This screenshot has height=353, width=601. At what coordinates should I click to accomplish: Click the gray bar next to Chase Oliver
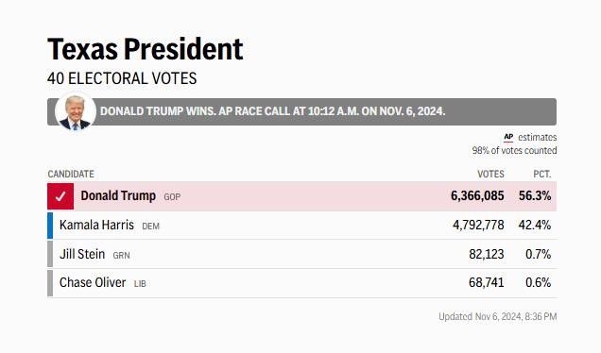coord(50,283)
